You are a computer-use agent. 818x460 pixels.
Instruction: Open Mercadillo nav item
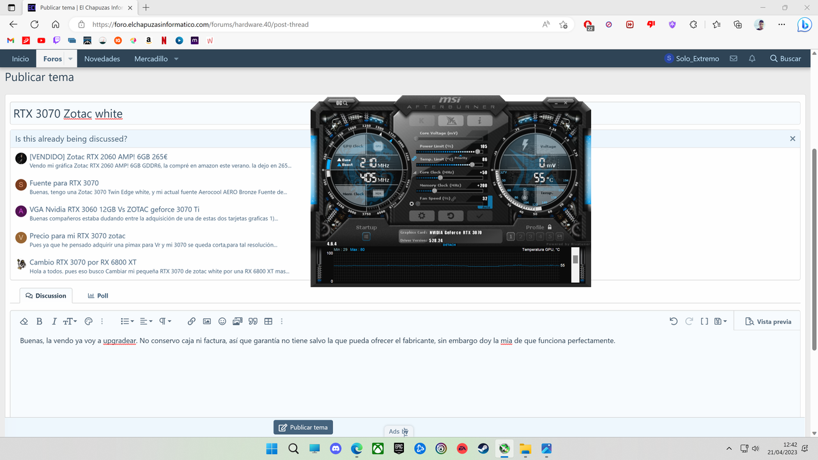[151, 59]
